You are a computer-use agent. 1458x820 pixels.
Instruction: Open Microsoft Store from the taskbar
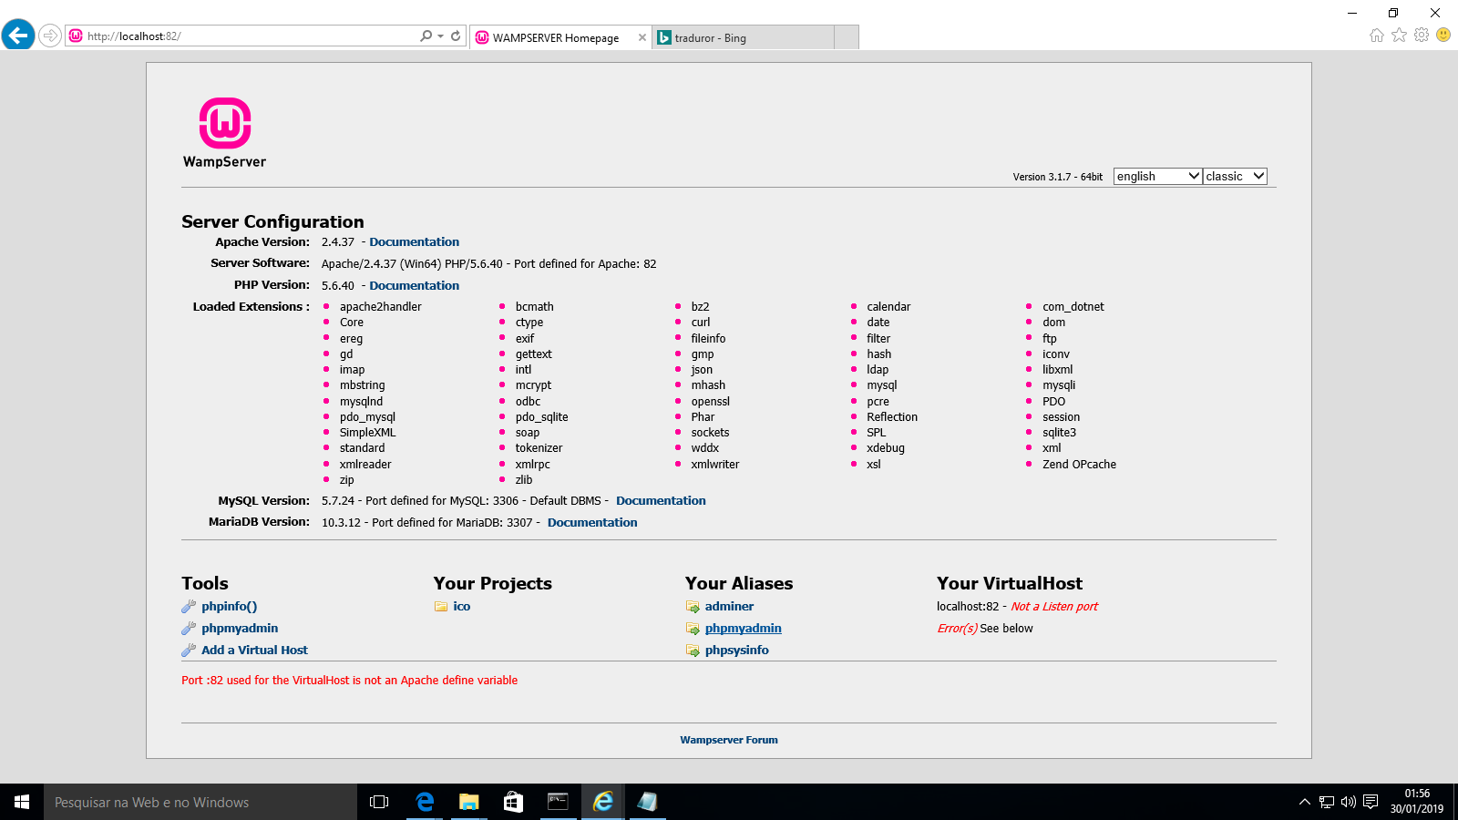click(513, 802)
